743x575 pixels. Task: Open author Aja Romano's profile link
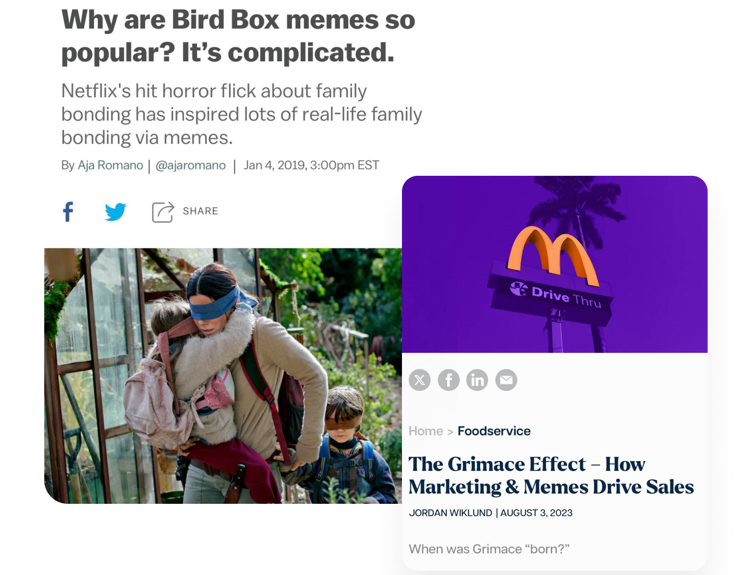(111, 165)
